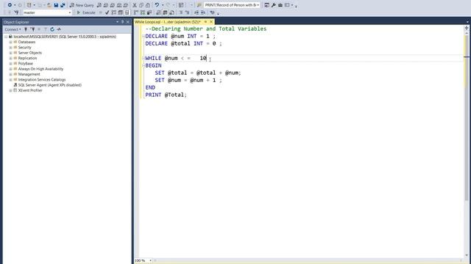The height and width of the screenshot is (264, 471).
Task: Select the SQL Server Agent item
Action: pyautogui.click(x=49, y=85)
